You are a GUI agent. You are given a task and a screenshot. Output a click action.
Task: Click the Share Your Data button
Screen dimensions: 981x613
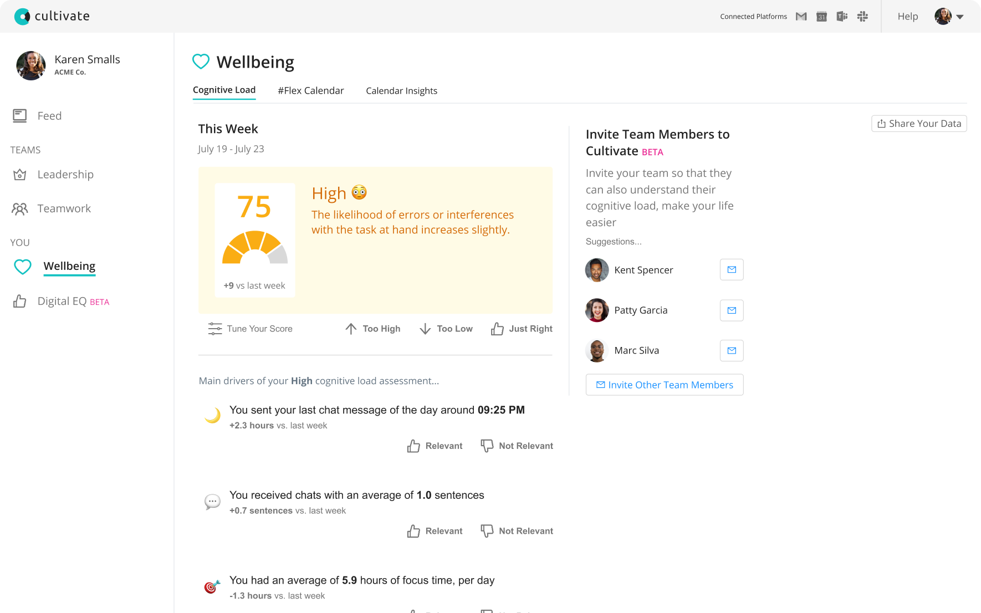[x=918, y=123]
